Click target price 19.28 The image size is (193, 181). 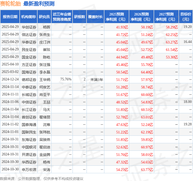tap(188, 124)
